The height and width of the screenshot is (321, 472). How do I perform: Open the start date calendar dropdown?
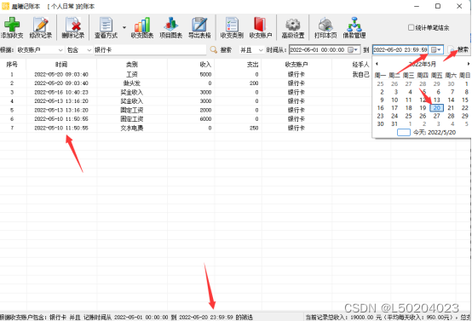pos(353,50)
